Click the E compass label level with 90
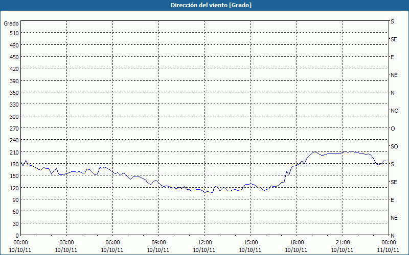 [x=392, y=200]
